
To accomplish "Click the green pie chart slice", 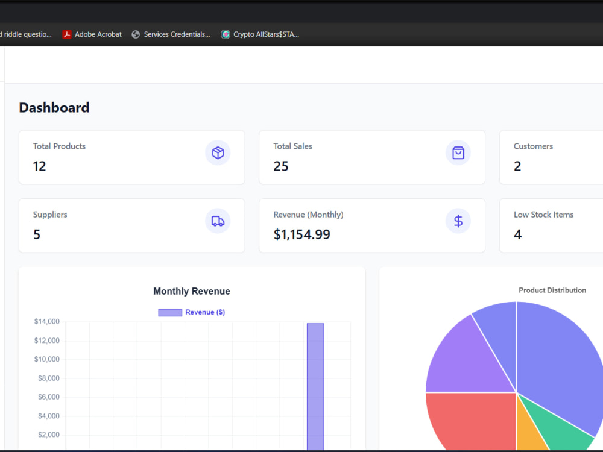I will pyautogui.click(x=560, y=428).
